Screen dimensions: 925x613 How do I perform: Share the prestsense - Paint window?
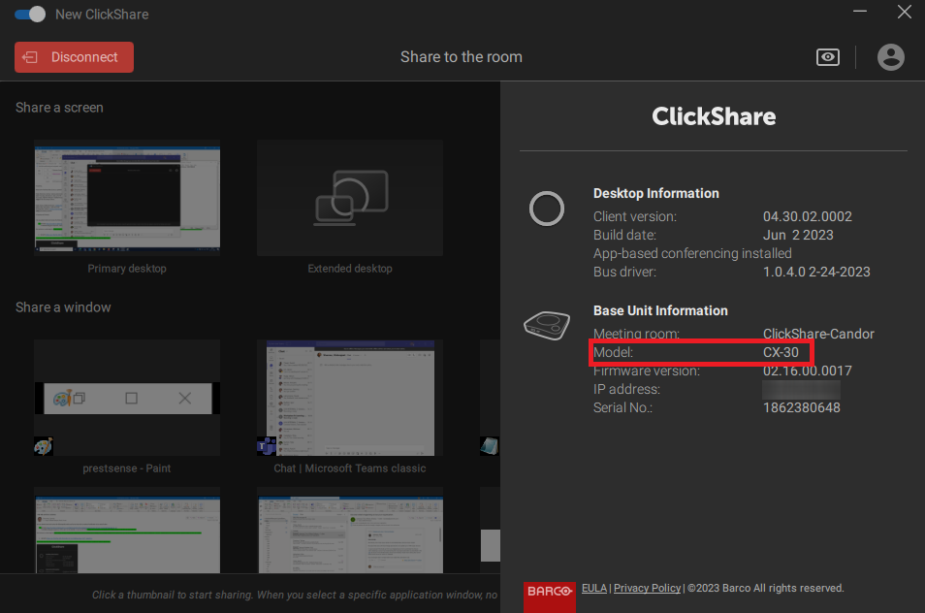(x=126, y=398)
